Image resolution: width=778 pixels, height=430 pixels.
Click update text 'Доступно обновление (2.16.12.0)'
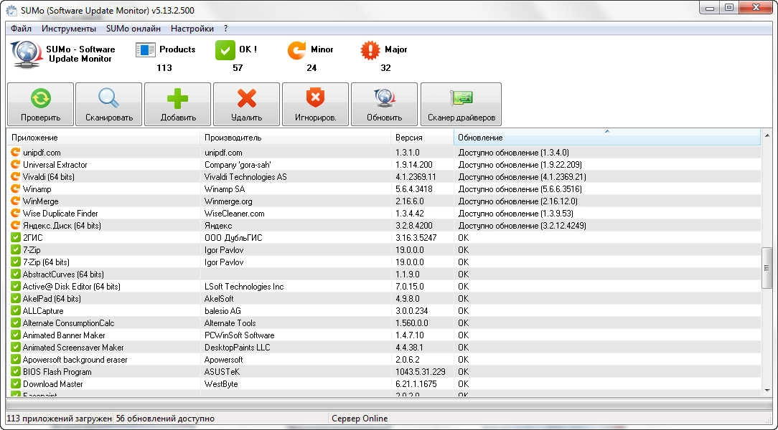518,201
